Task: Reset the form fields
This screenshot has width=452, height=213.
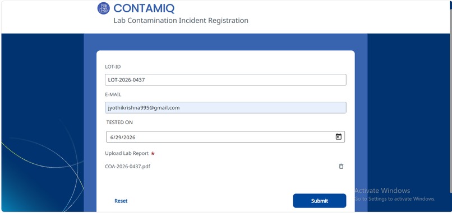Action: (x=121, y=201)
